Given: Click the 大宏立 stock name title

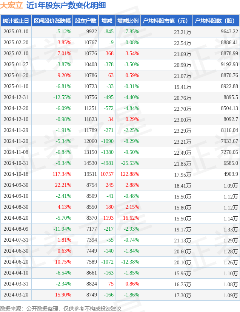Looking at the screenshot, I should pyautogui.click(x=12, y=5).
